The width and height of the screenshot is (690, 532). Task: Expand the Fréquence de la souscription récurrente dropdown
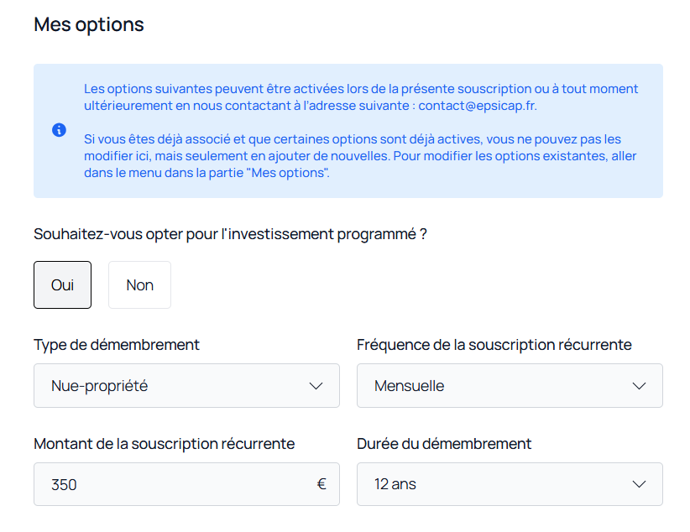509,386
